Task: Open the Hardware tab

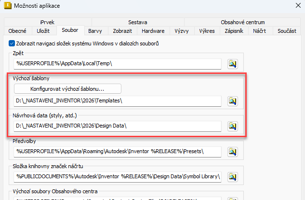Action: [153, 31]
